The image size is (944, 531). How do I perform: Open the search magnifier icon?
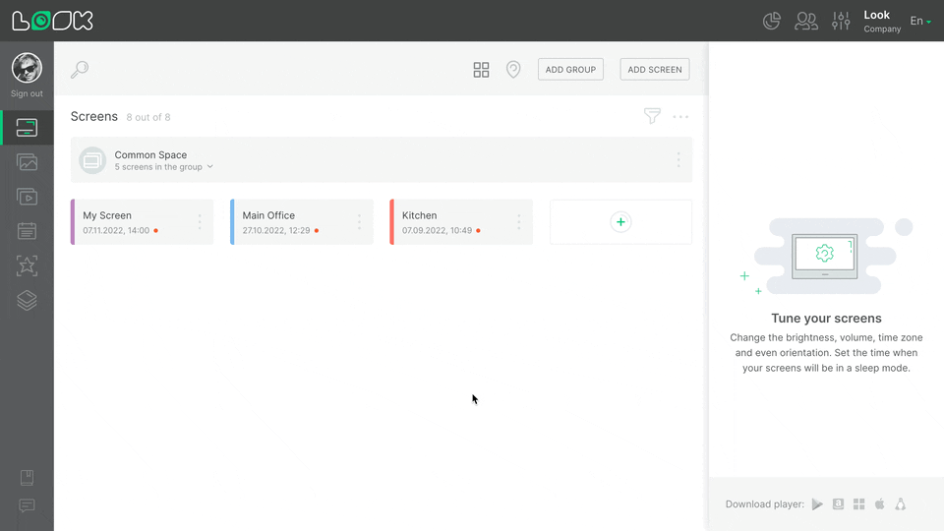point(80,70)
